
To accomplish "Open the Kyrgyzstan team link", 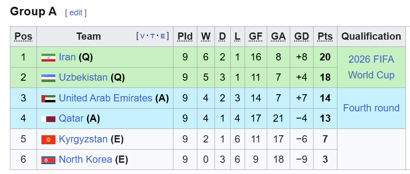I will pyautogui.click(x=83, y=139).
